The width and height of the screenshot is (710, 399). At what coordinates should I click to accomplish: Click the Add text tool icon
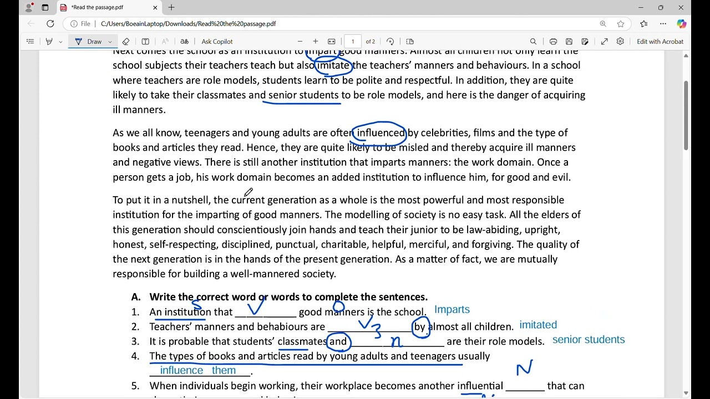click(x=145, y=42)
